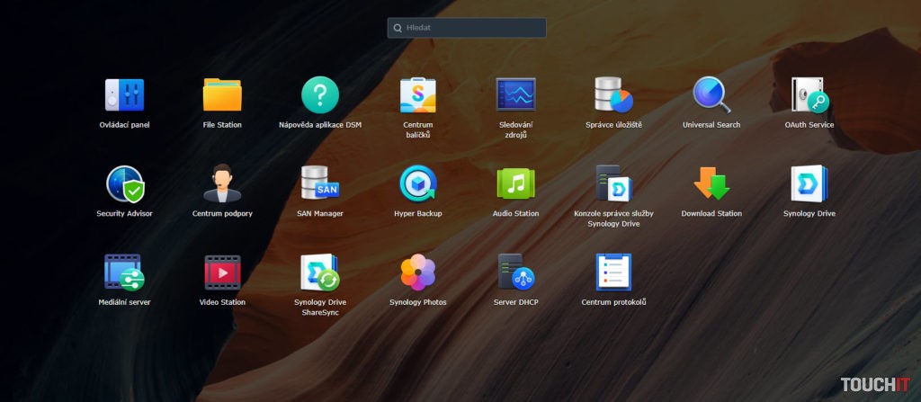Launch Universal Search app

click(711, 94)
